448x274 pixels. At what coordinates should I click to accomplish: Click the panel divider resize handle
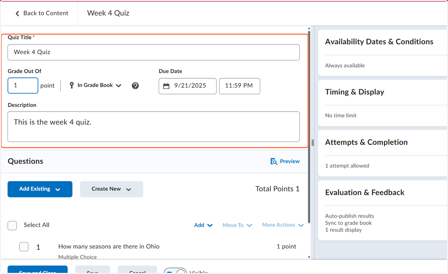[x=312, y=143]
